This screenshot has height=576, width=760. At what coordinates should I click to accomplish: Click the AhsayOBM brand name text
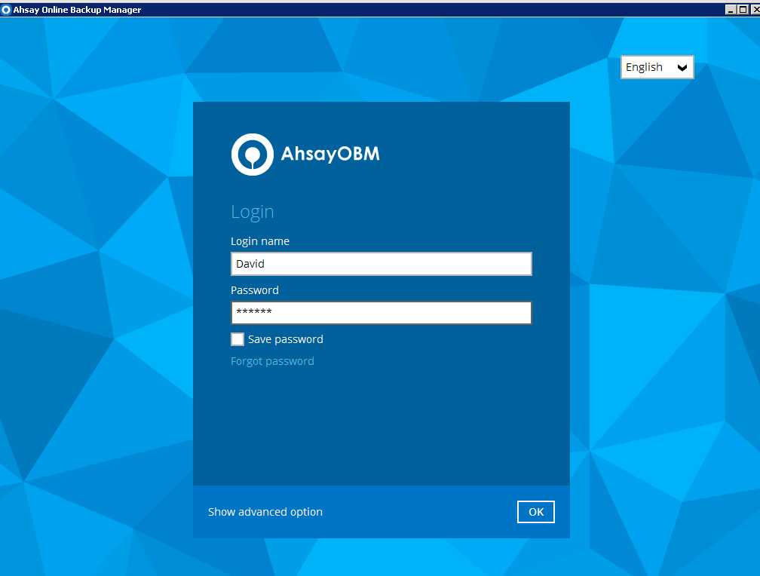tap(330, 154)
